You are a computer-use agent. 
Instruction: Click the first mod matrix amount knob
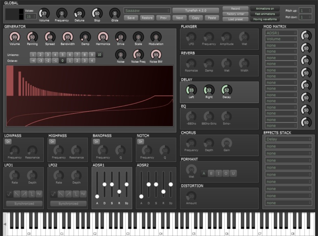pos(306,36)
